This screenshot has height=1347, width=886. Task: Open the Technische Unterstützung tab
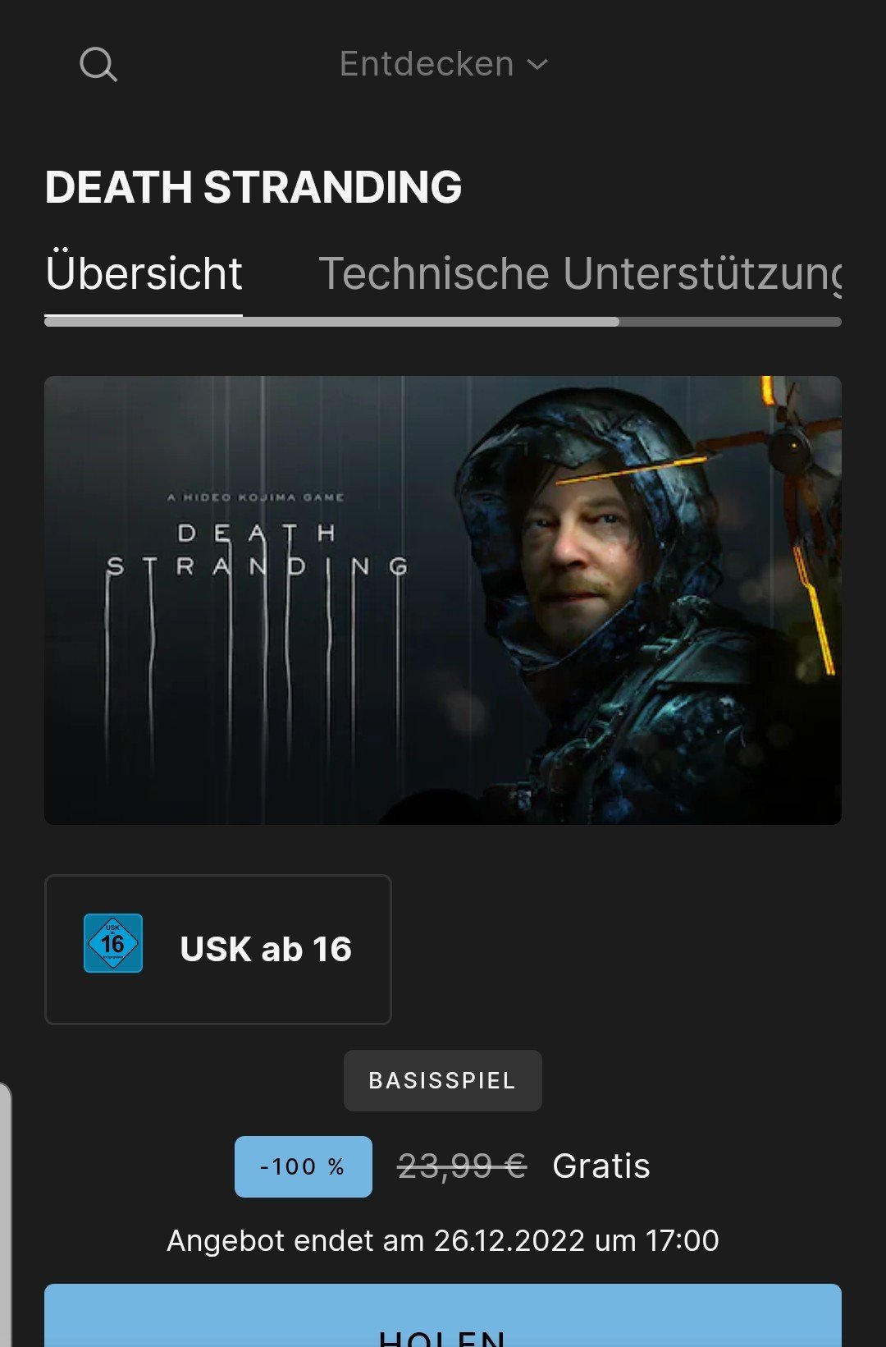tap(580, 273)
